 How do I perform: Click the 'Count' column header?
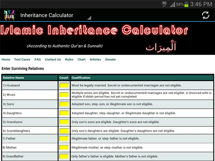(64, 78)
